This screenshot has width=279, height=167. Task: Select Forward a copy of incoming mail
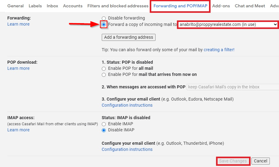point(104,25)
